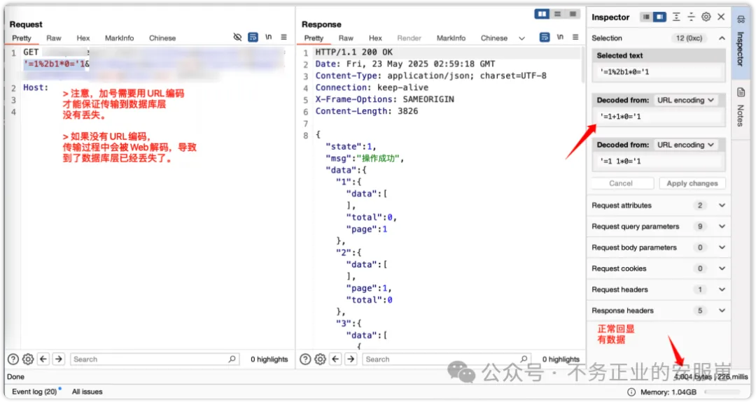756x402 pixels.
Task: Open Response search settings gear
Action: pyautogui.click(x=320, y=359)
